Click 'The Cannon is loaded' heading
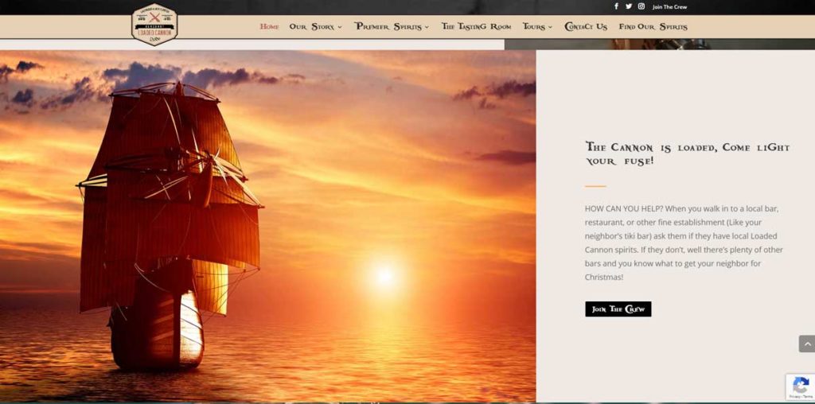The image size is (815, 404). (x=687, y=153)
